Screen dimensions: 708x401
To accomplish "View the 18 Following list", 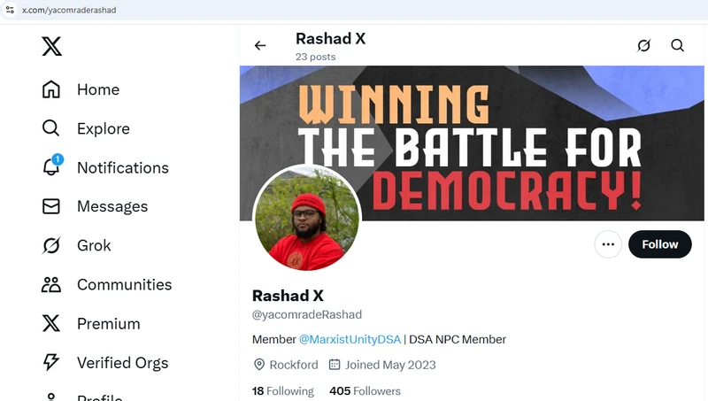I will pyautogui.click(x=283, y=390).
